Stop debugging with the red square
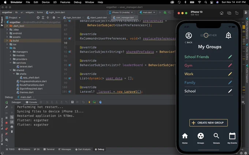249x155 pixels. click(7, 123)
